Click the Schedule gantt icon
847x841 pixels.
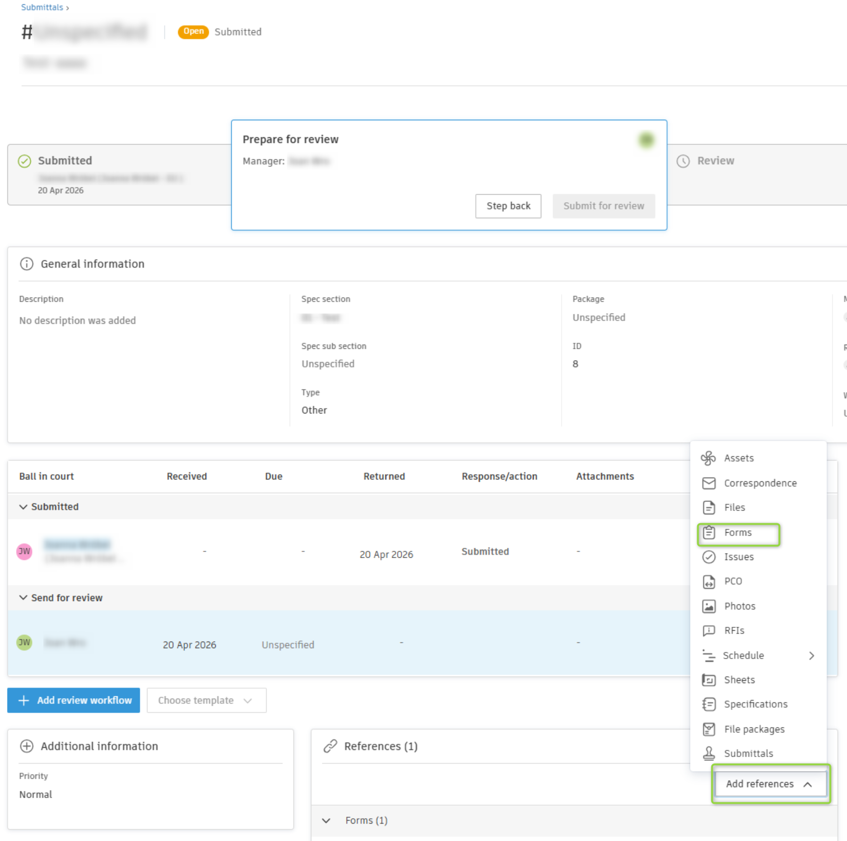pyautogui.click(x=709, y=655)
